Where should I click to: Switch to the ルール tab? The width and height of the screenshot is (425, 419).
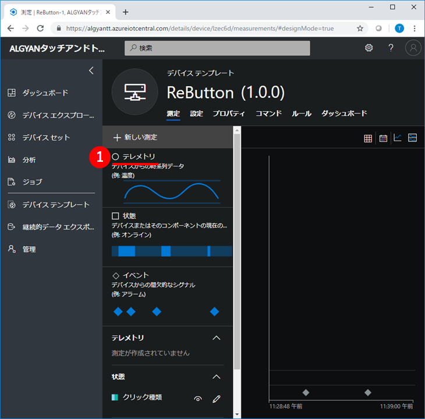[302, 113]
